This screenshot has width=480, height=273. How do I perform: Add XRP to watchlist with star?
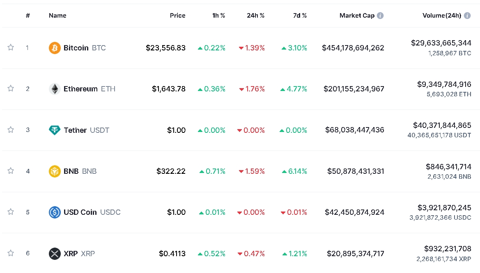(x=11, y=253)
